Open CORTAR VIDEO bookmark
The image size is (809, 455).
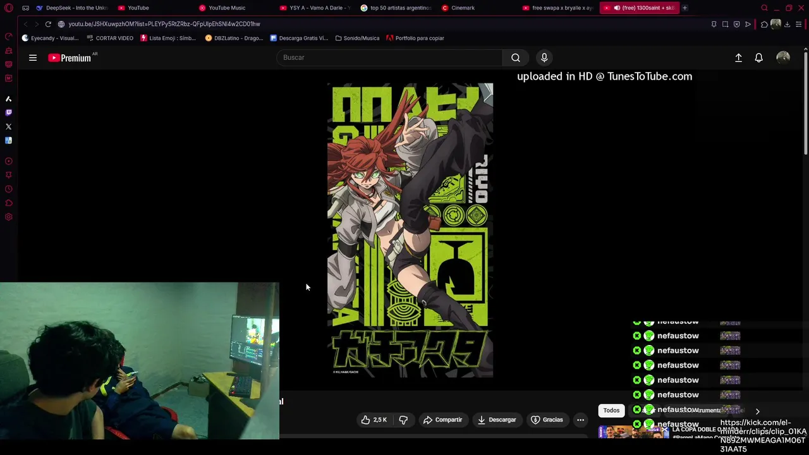click(109, 38)
